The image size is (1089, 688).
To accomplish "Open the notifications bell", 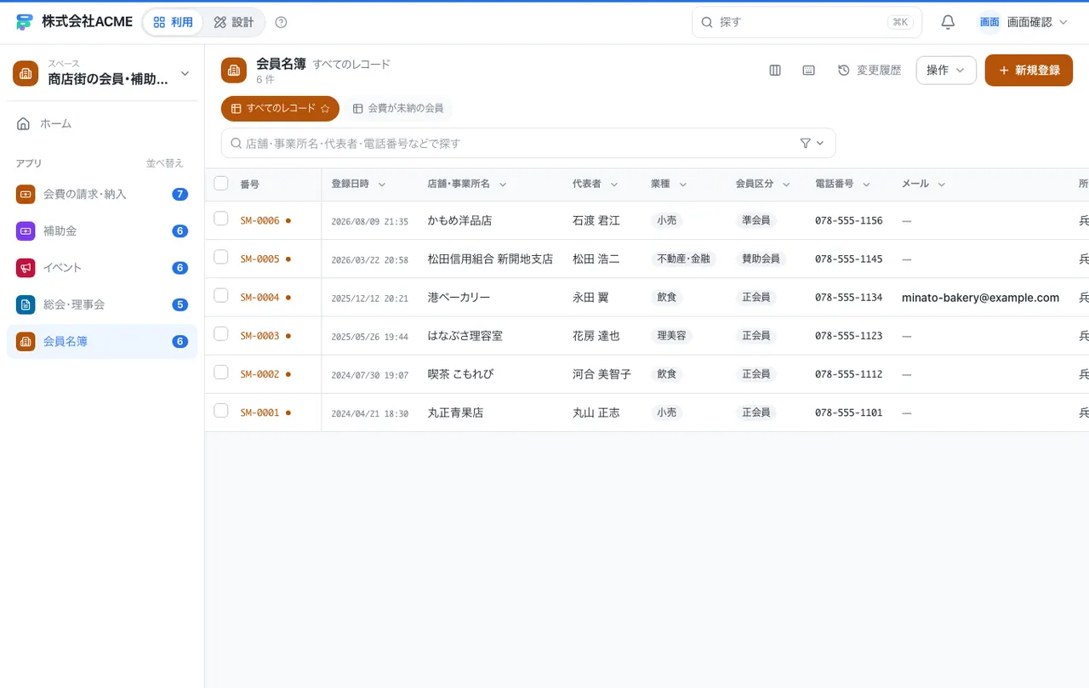I will pyautogui.click(x=948, y=22).
